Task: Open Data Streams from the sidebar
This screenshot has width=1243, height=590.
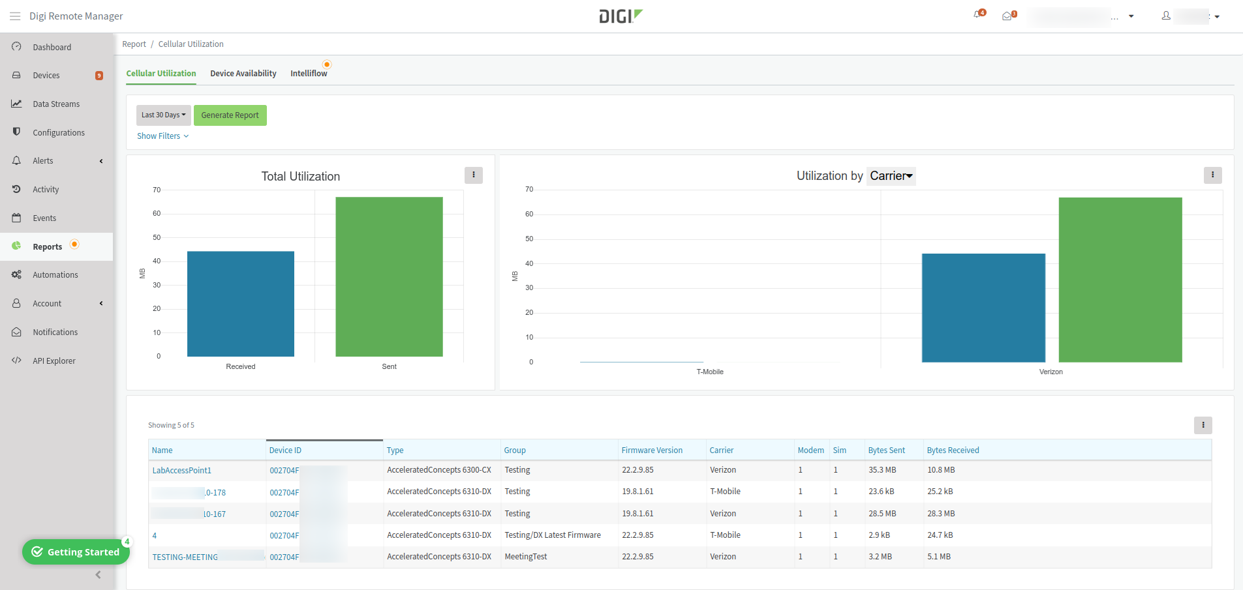Action: [56, 104]
